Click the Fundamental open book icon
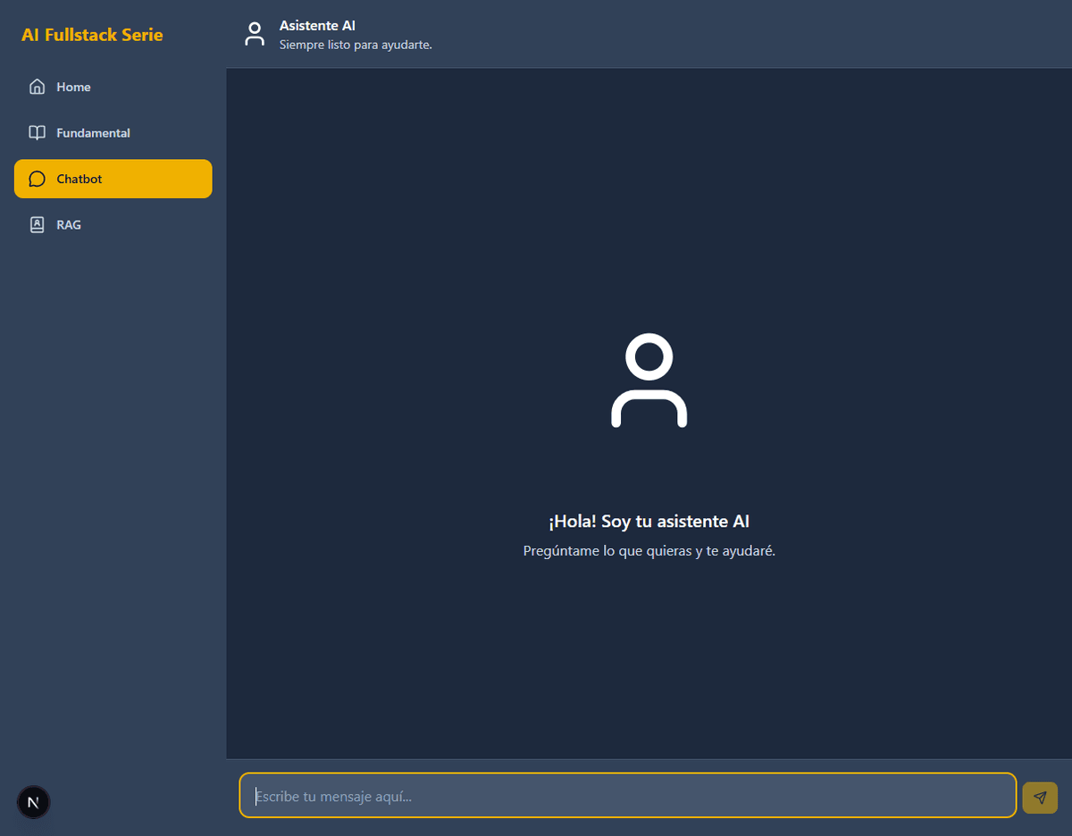 [x=37, y=133]
